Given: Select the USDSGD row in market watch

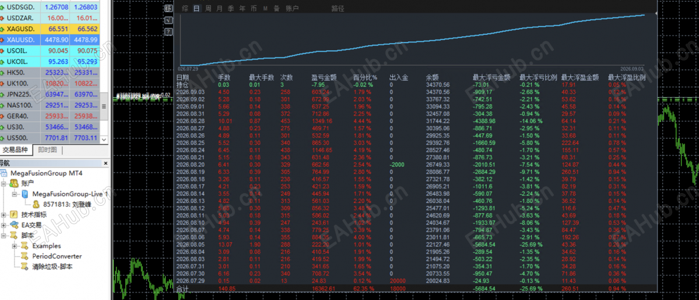Looking at the screenshot, I should tap(50, 7).
